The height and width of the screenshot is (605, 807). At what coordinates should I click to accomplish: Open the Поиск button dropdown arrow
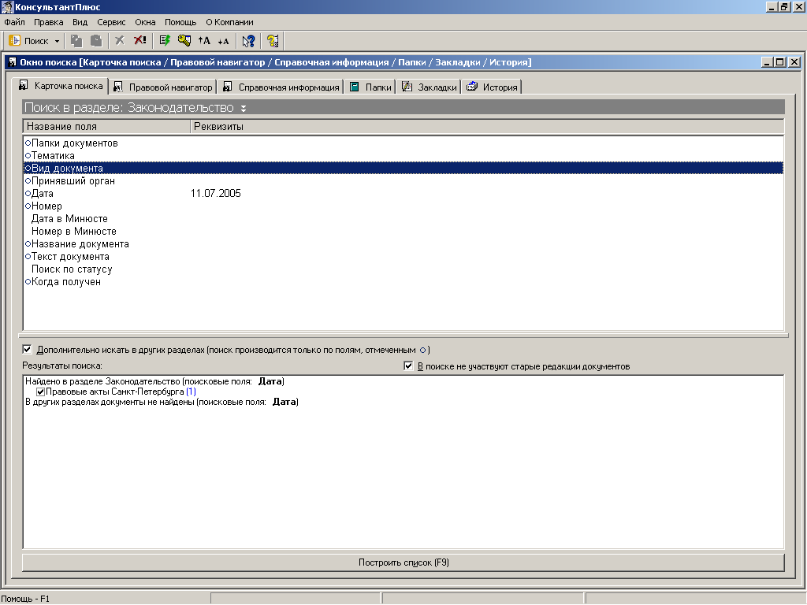57,41
